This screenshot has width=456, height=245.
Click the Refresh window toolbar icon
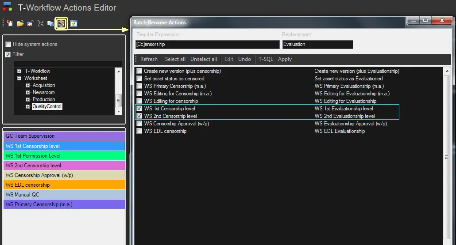click(x=73, y=23)
